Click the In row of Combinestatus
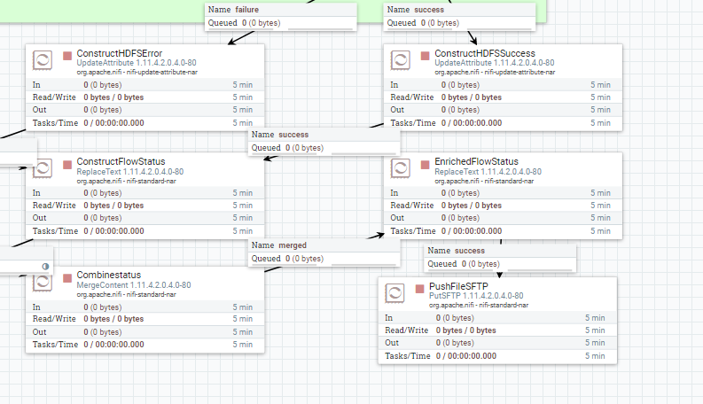 (x=145, y=307)
